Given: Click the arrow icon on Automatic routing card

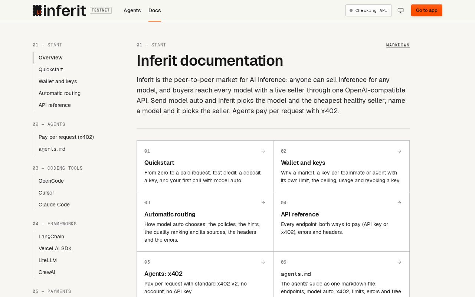Looking at the screenshot, I should click(x=263, y=203).
